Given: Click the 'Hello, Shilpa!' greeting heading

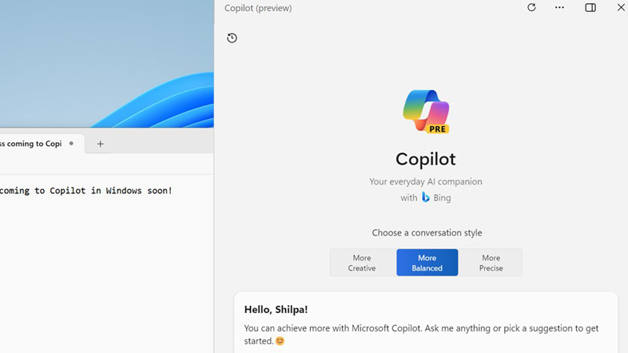Looking at the screenshot, I should click(x=276, y=309).
